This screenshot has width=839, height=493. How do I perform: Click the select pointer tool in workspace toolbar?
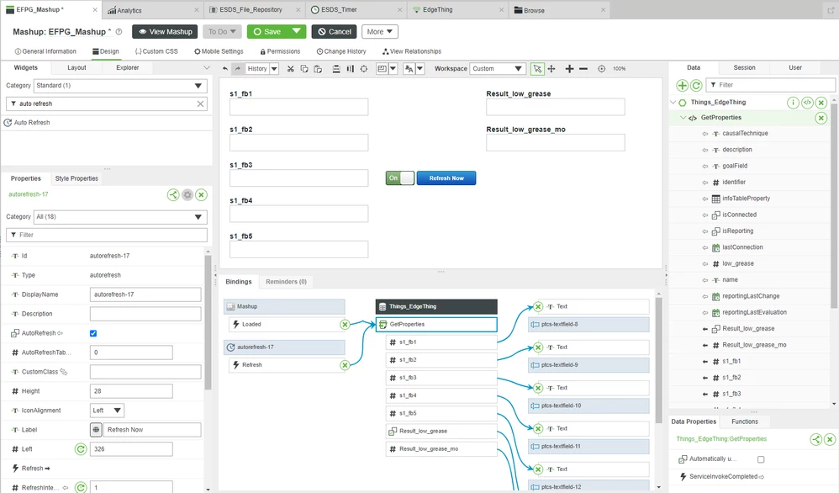click(537, 68)
